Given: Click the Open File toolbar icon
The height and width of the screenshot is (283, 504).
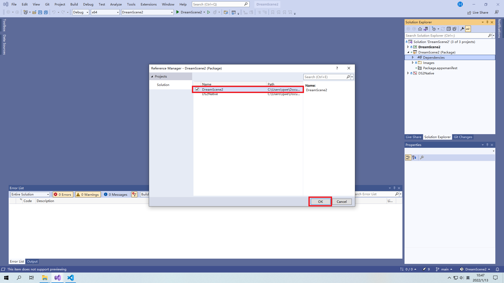Looking at the screenshot, I should [x=34, y=12].
